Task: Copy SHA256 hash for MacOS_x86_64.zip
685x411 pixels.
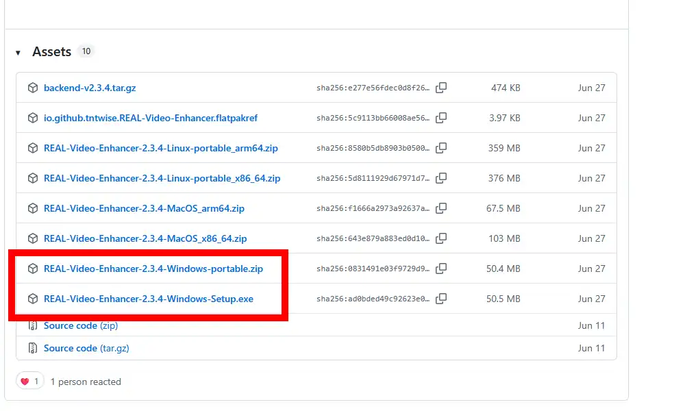Action: click(441, 238)
